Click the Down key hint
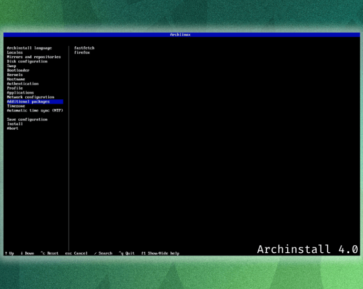 (x=27, y=253)
